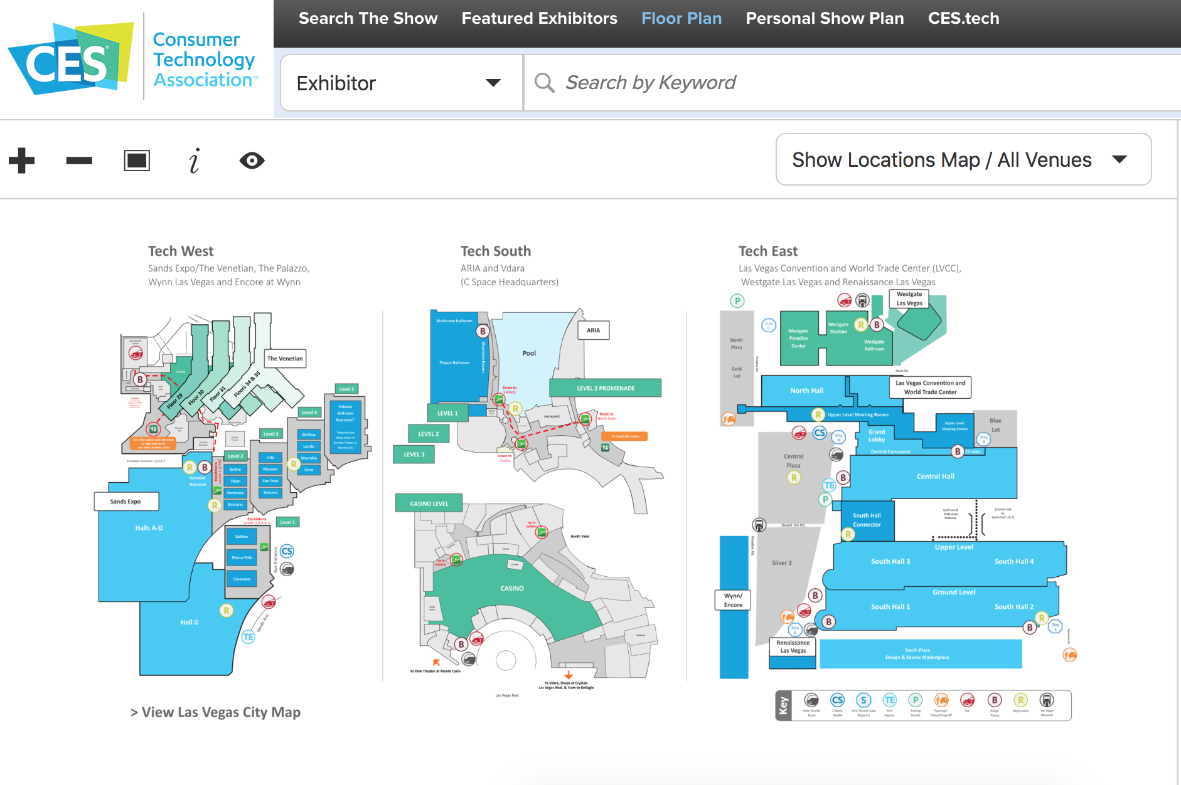Screen dimensions: 1181x785
Task: Open the CES.tech link
Action: coord(963,18)
